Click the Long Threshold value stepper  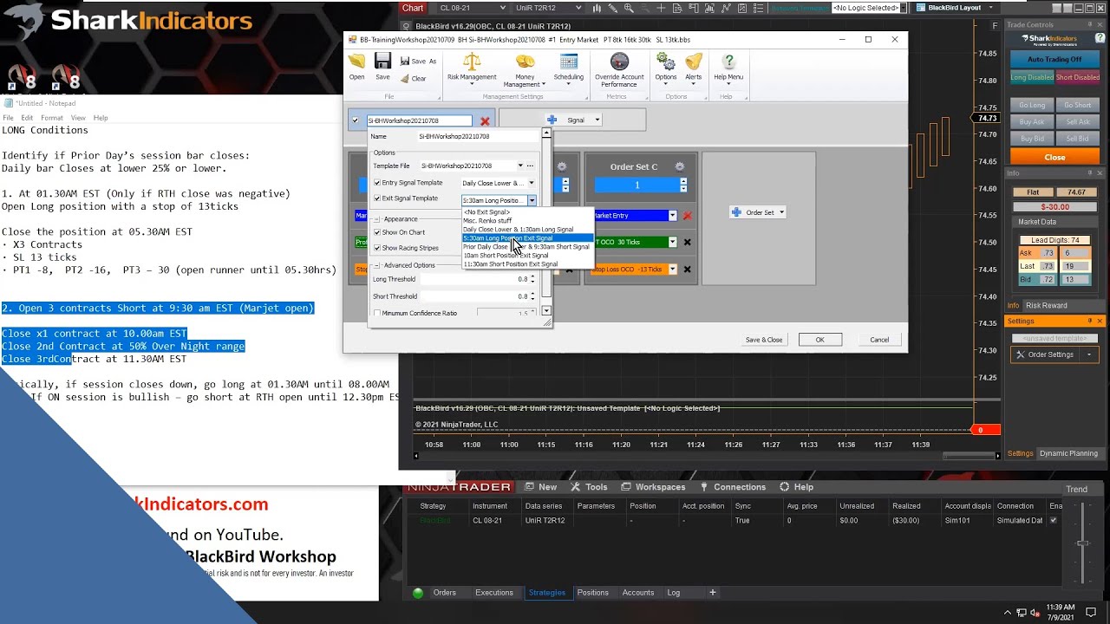pos(532,279)
